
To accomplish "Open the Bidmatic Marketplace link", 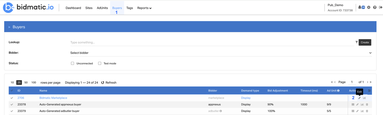I will click(53, 98).
